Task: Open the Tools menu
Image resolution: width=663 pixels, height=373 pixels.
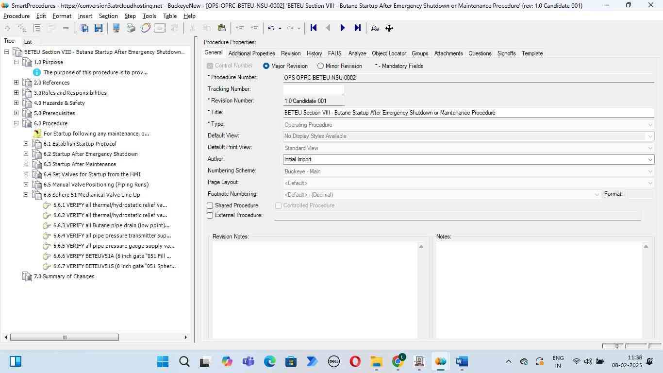Action: 149,16
